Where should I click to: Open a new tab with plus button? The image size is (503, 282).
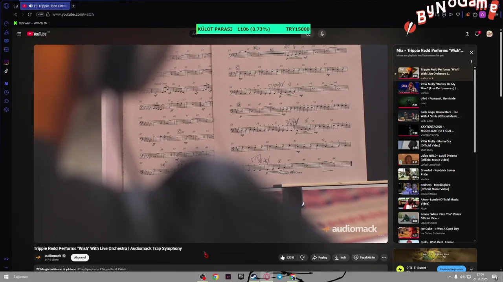(x=73, y=6)
